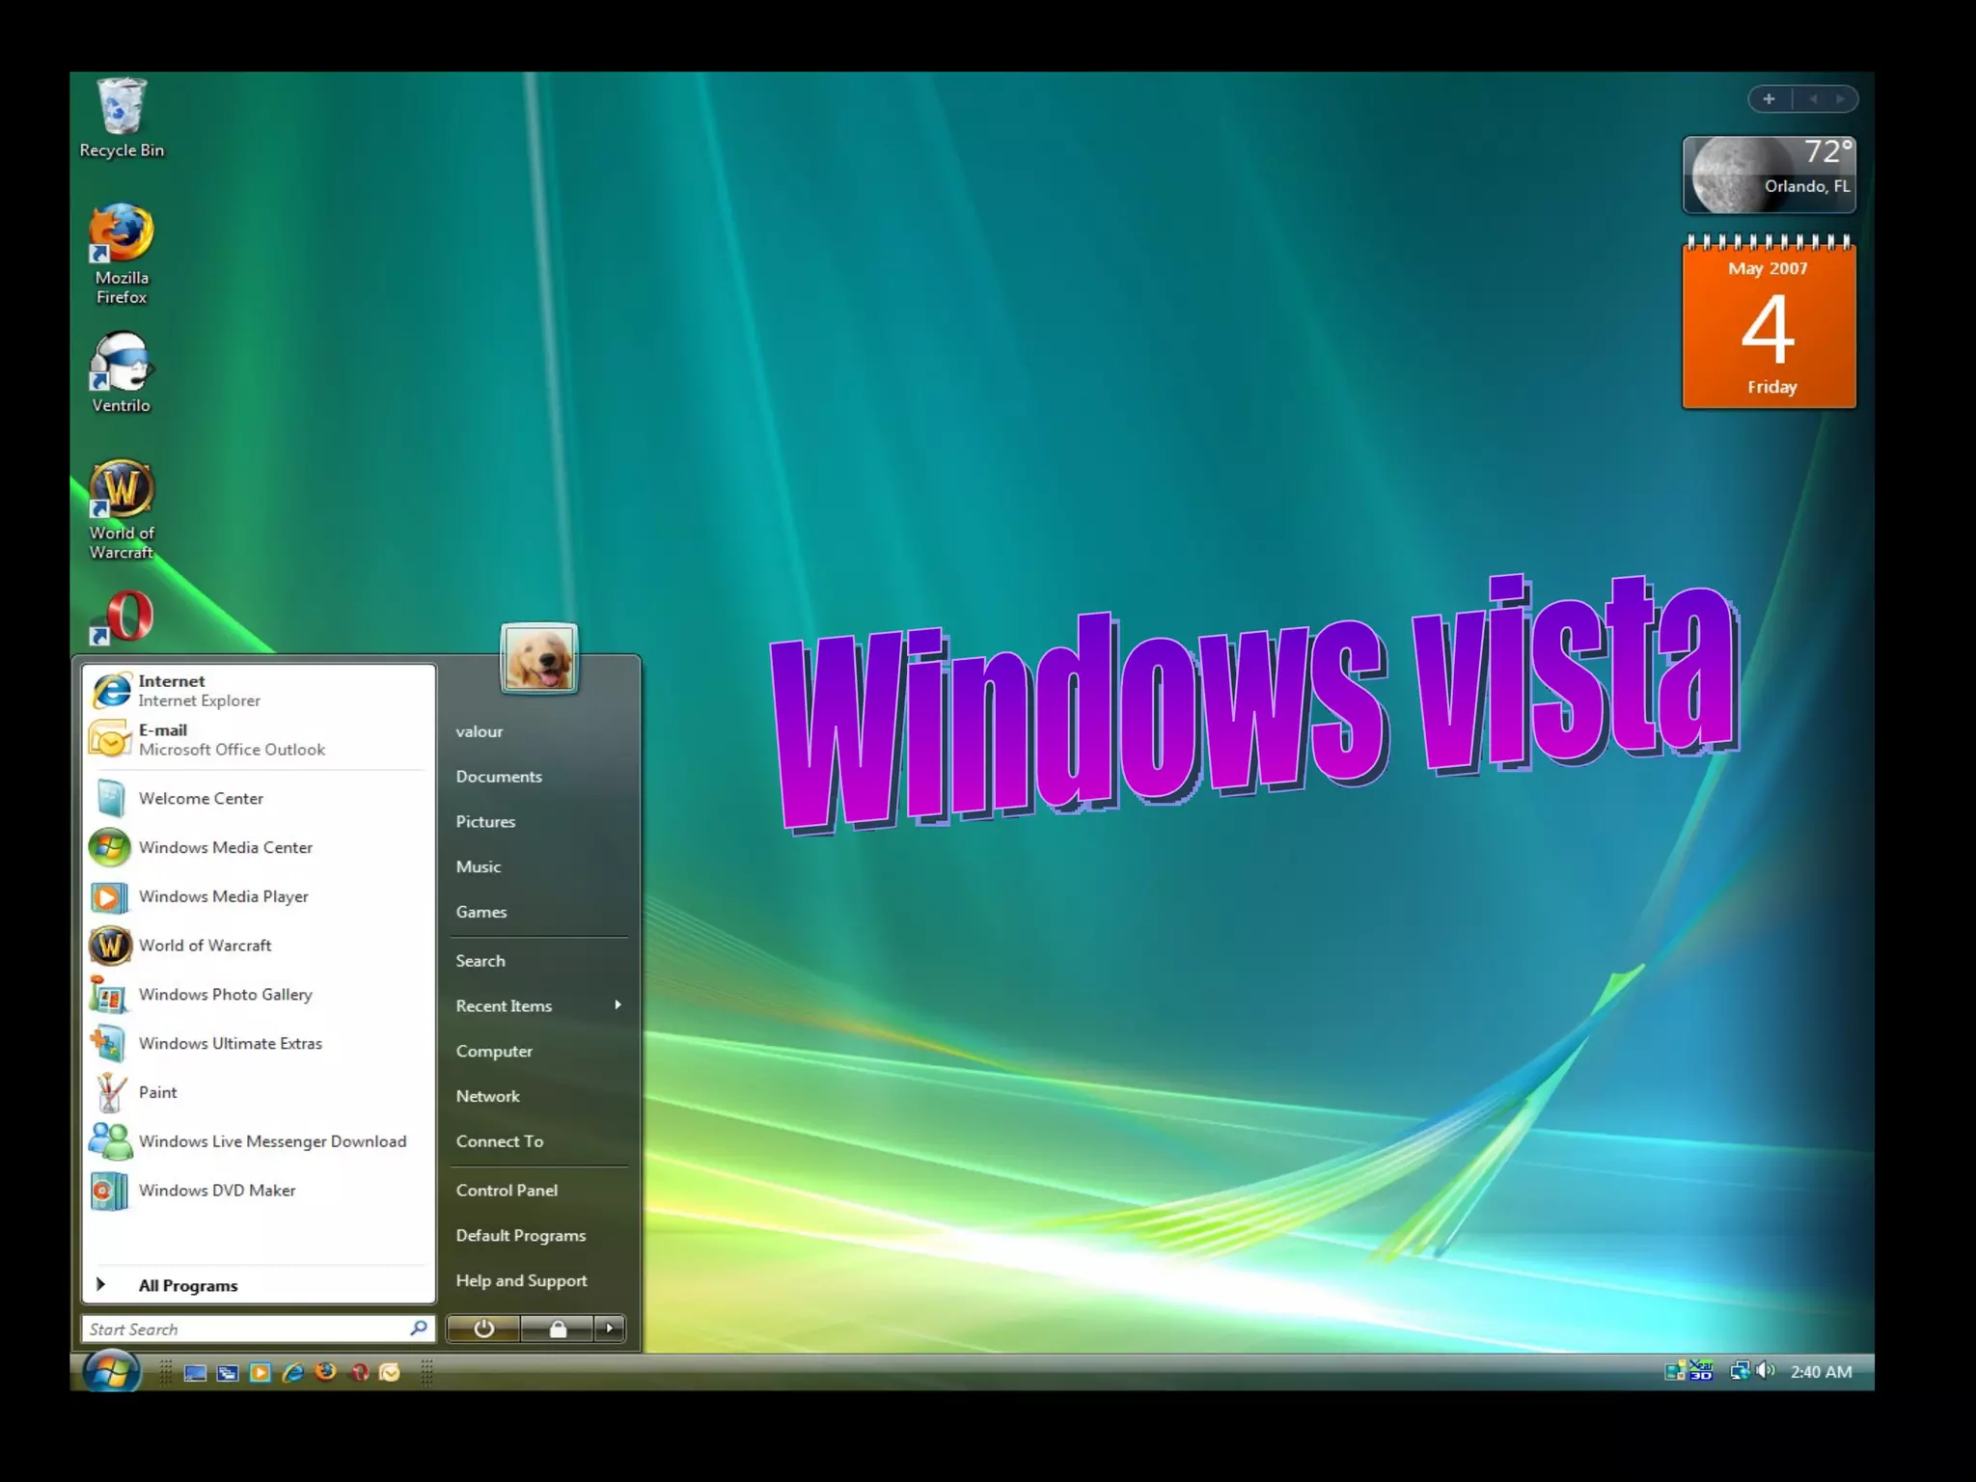Open Opera from the Quick Launch bar
Image resolution: width=1976 pixels, height=1482 pixels.
tap(359, 1372)
